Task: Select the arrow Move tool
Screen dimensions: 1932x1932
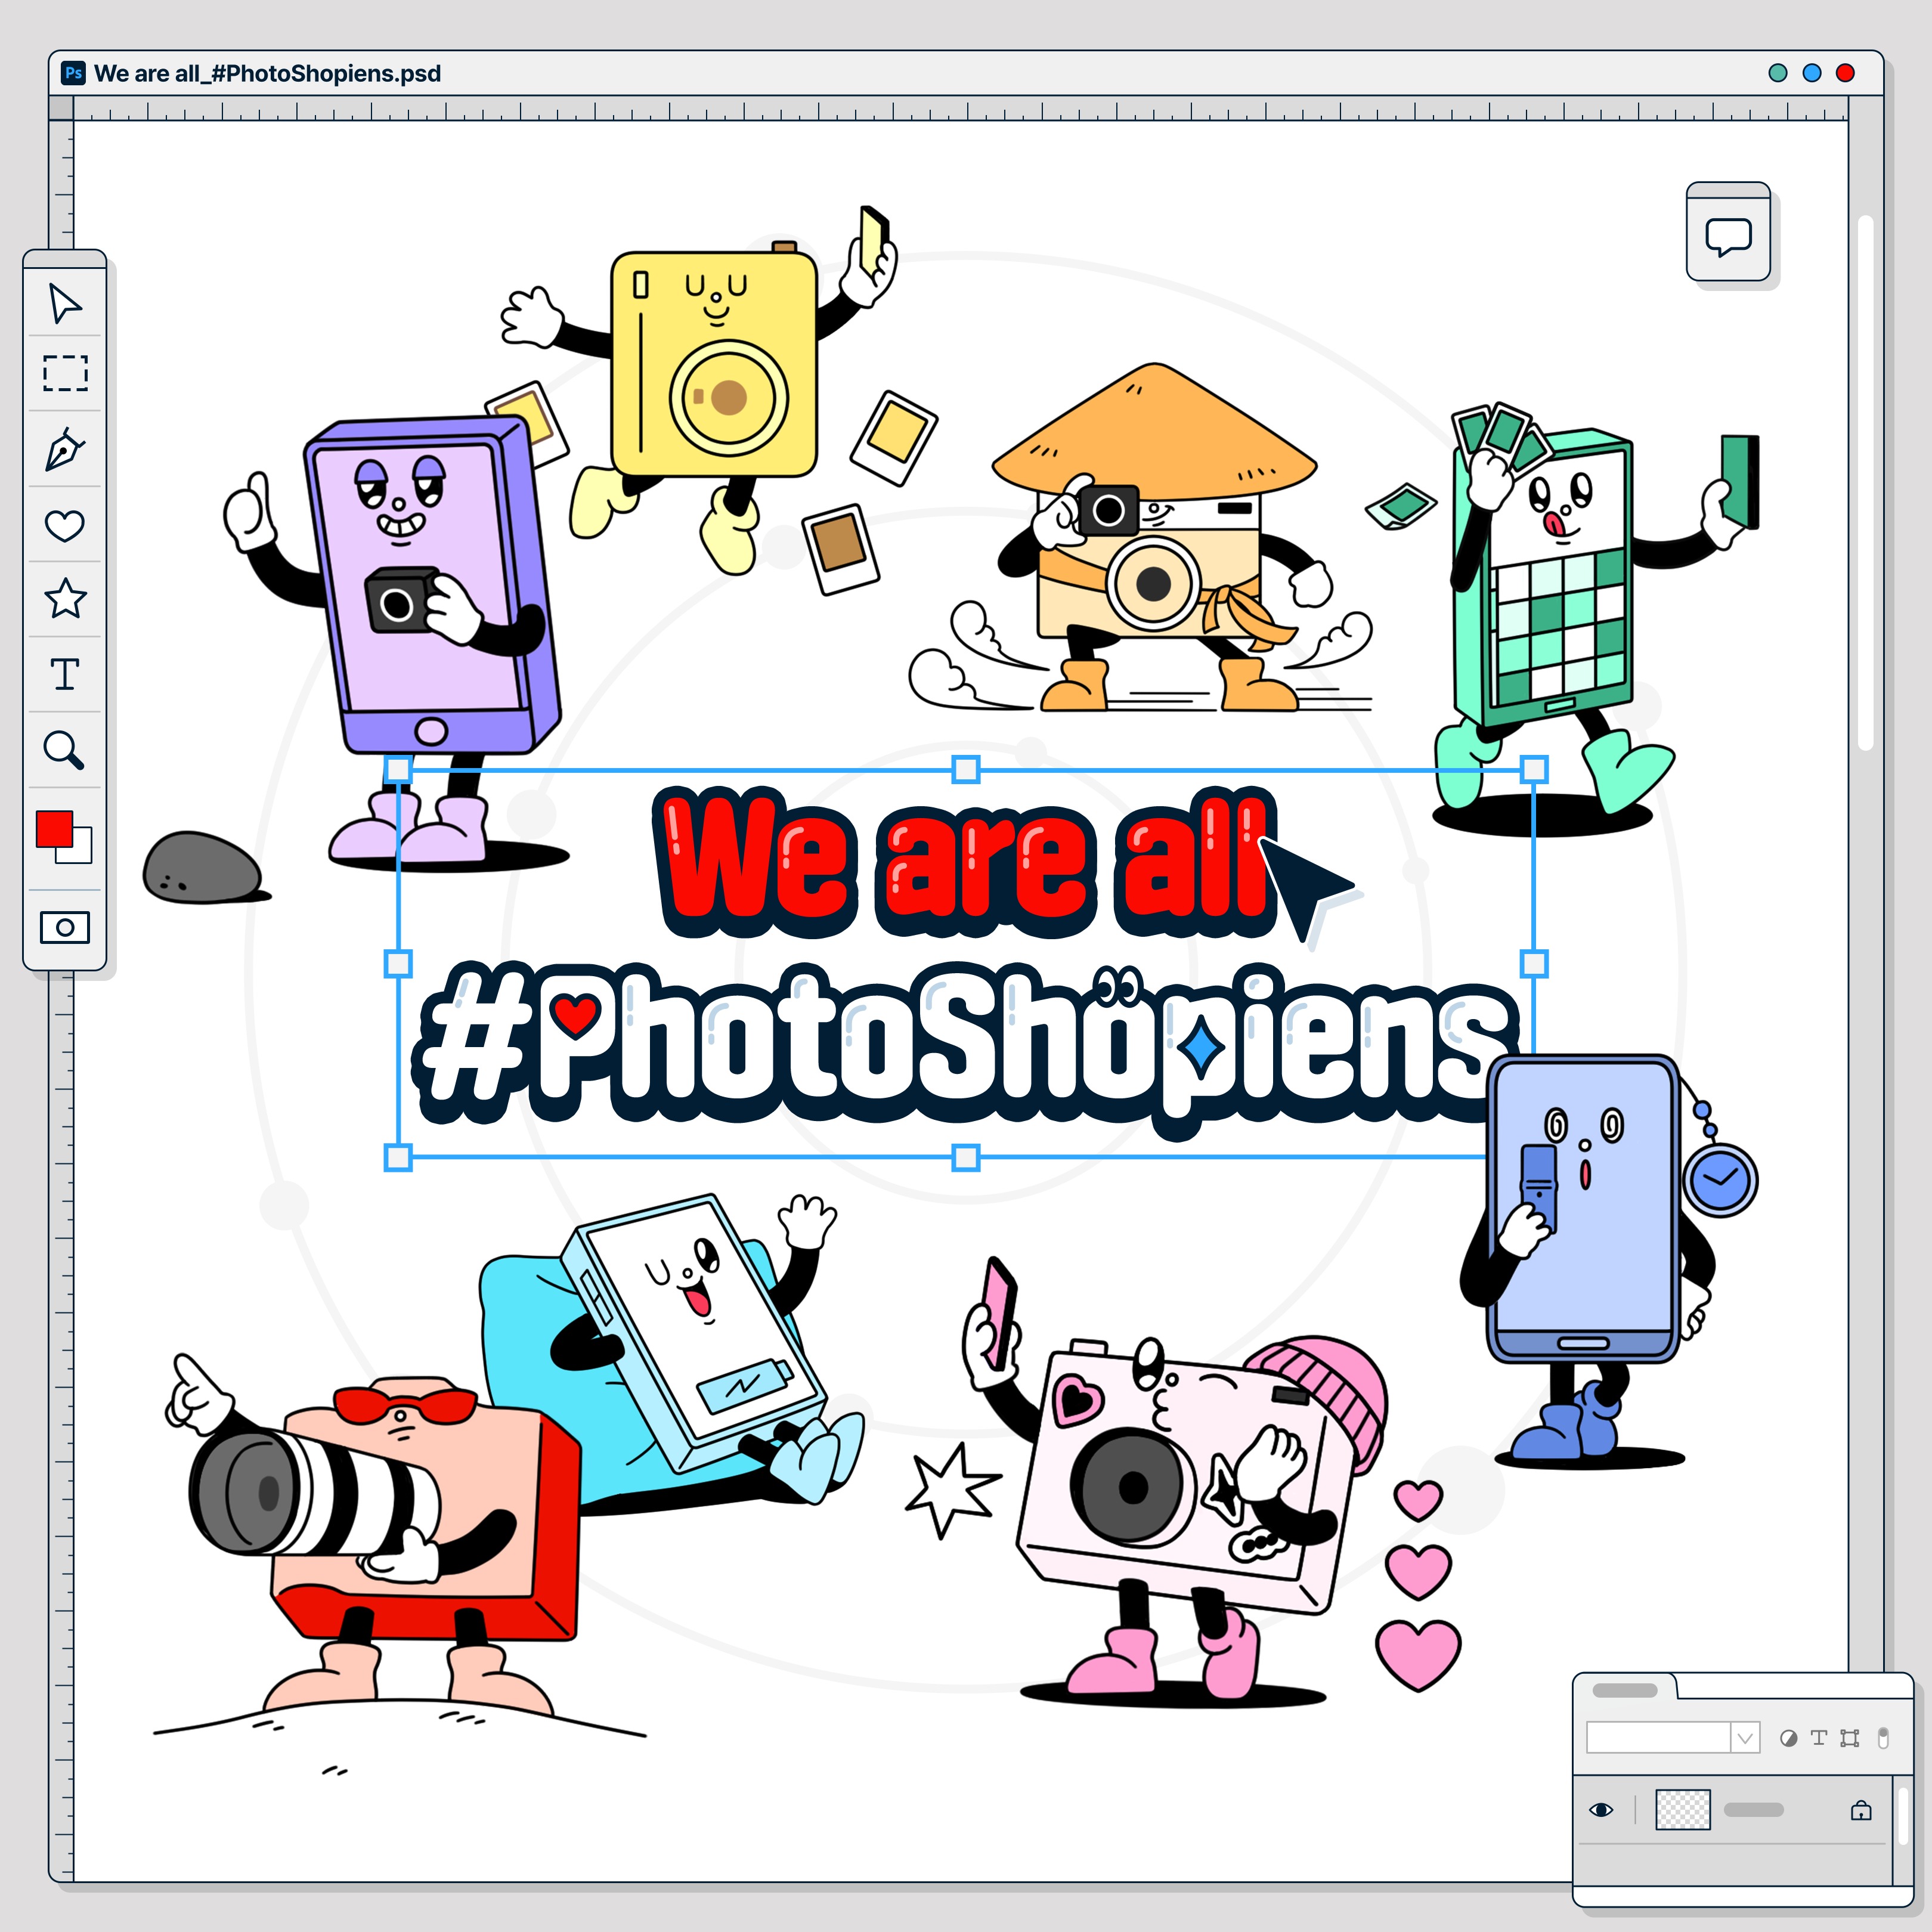Action: [65, 304]
